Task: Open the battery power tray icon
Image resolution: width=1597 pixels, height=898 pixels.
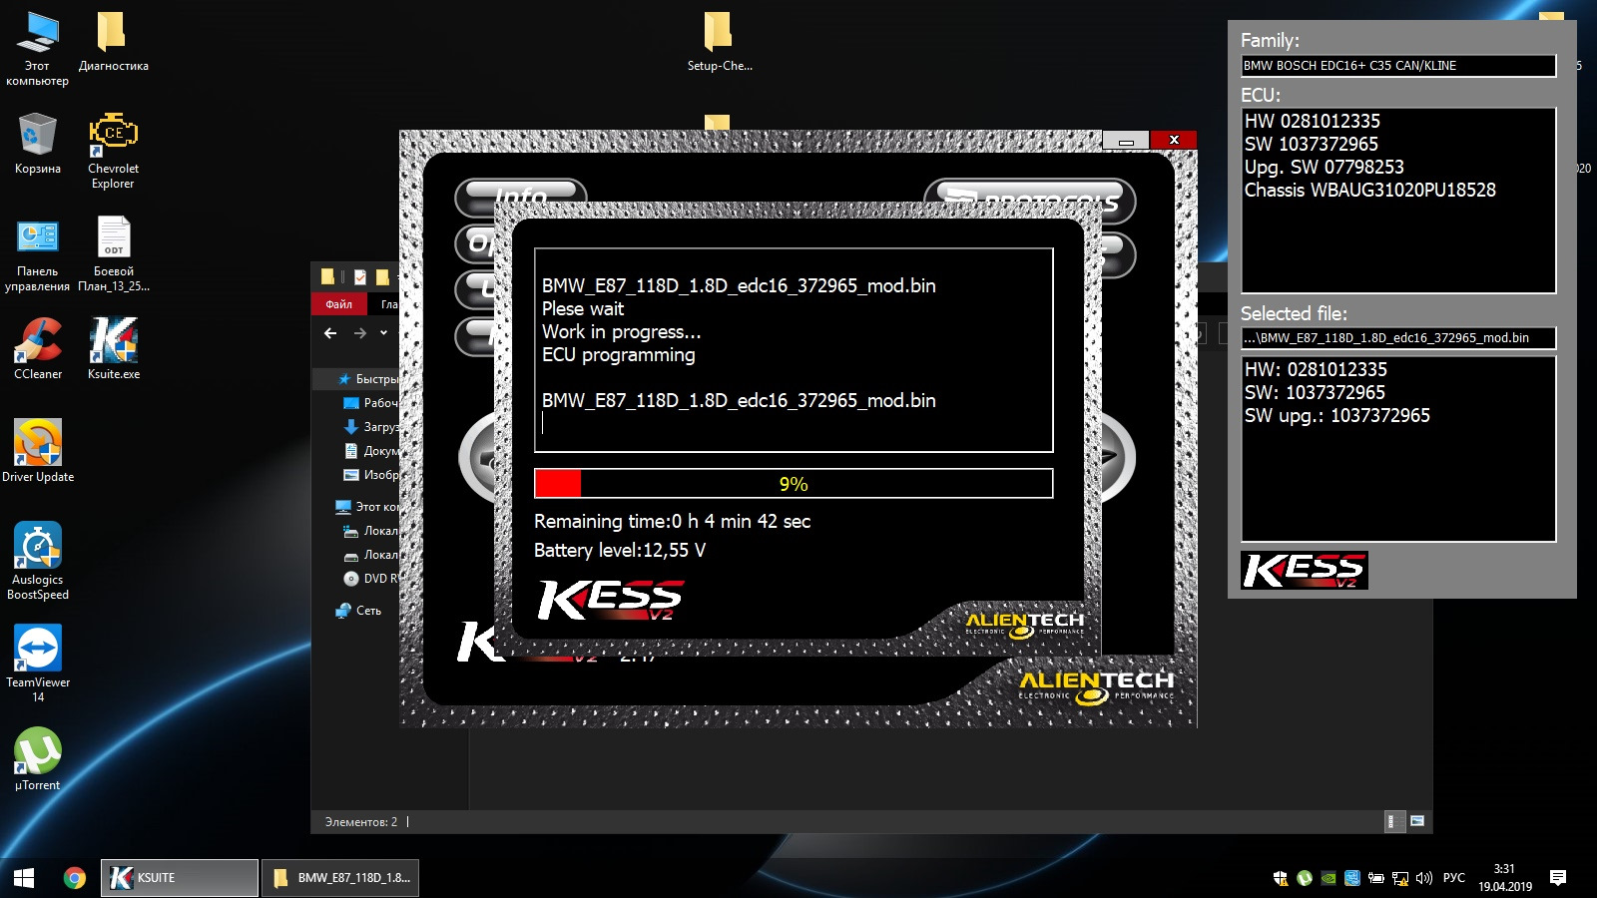Action: click(x=1376, y=878)
